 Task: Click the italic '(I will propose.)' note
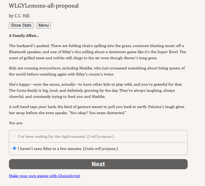pyautogui.click(x=101, y=136)
